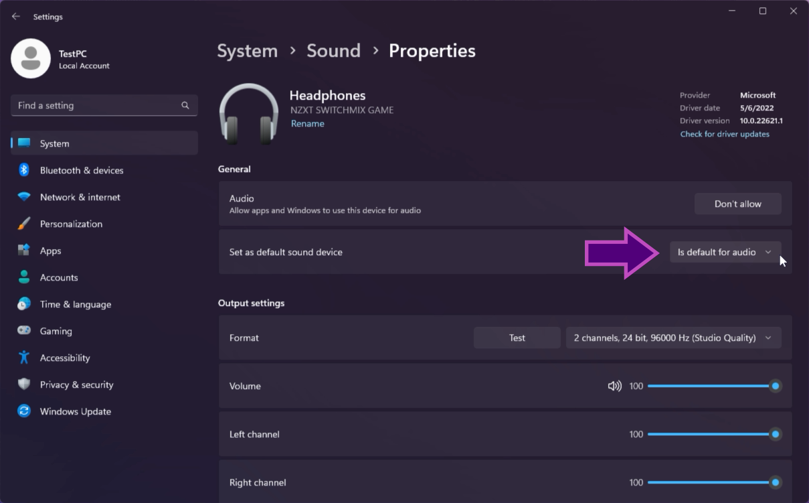809x503 pixels.
Task: Open Accessibility settings
Action: click(104, 358)
